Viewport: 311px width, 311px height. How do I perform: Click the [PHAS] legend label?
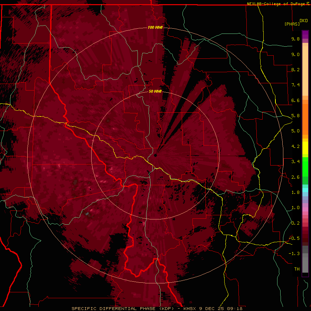tap(292, 24)
